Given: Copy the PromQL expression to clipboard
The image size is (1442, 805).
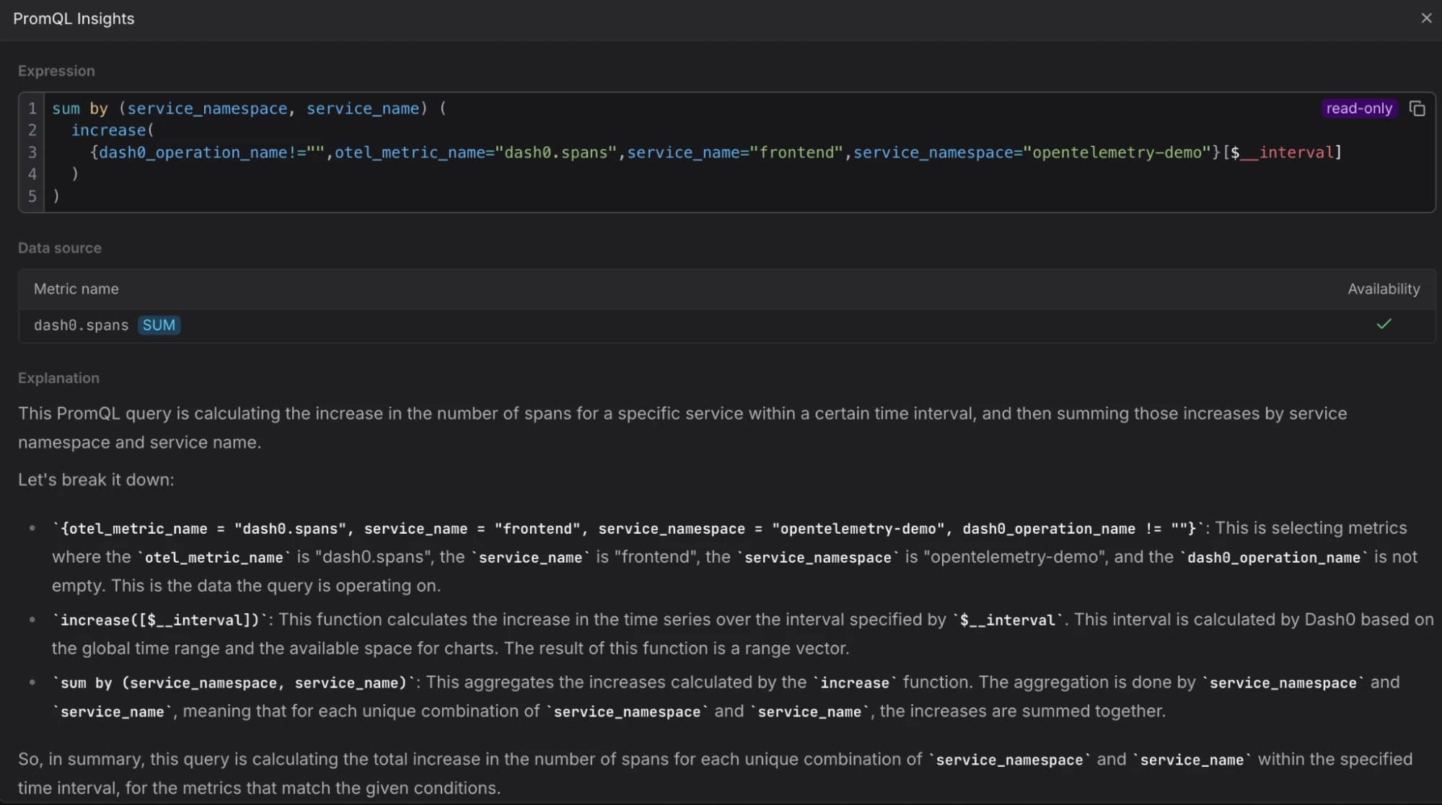Looking at the screenshot, I should click(1417, 108).
